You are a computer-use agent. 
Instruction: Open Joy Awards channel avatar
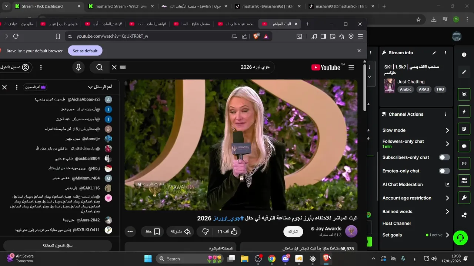click(x=351, y=232)
